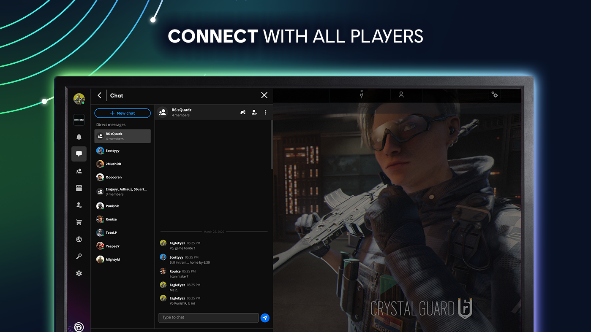Select the Chat bubble icon in the sidebar

[x=79, y=154]
